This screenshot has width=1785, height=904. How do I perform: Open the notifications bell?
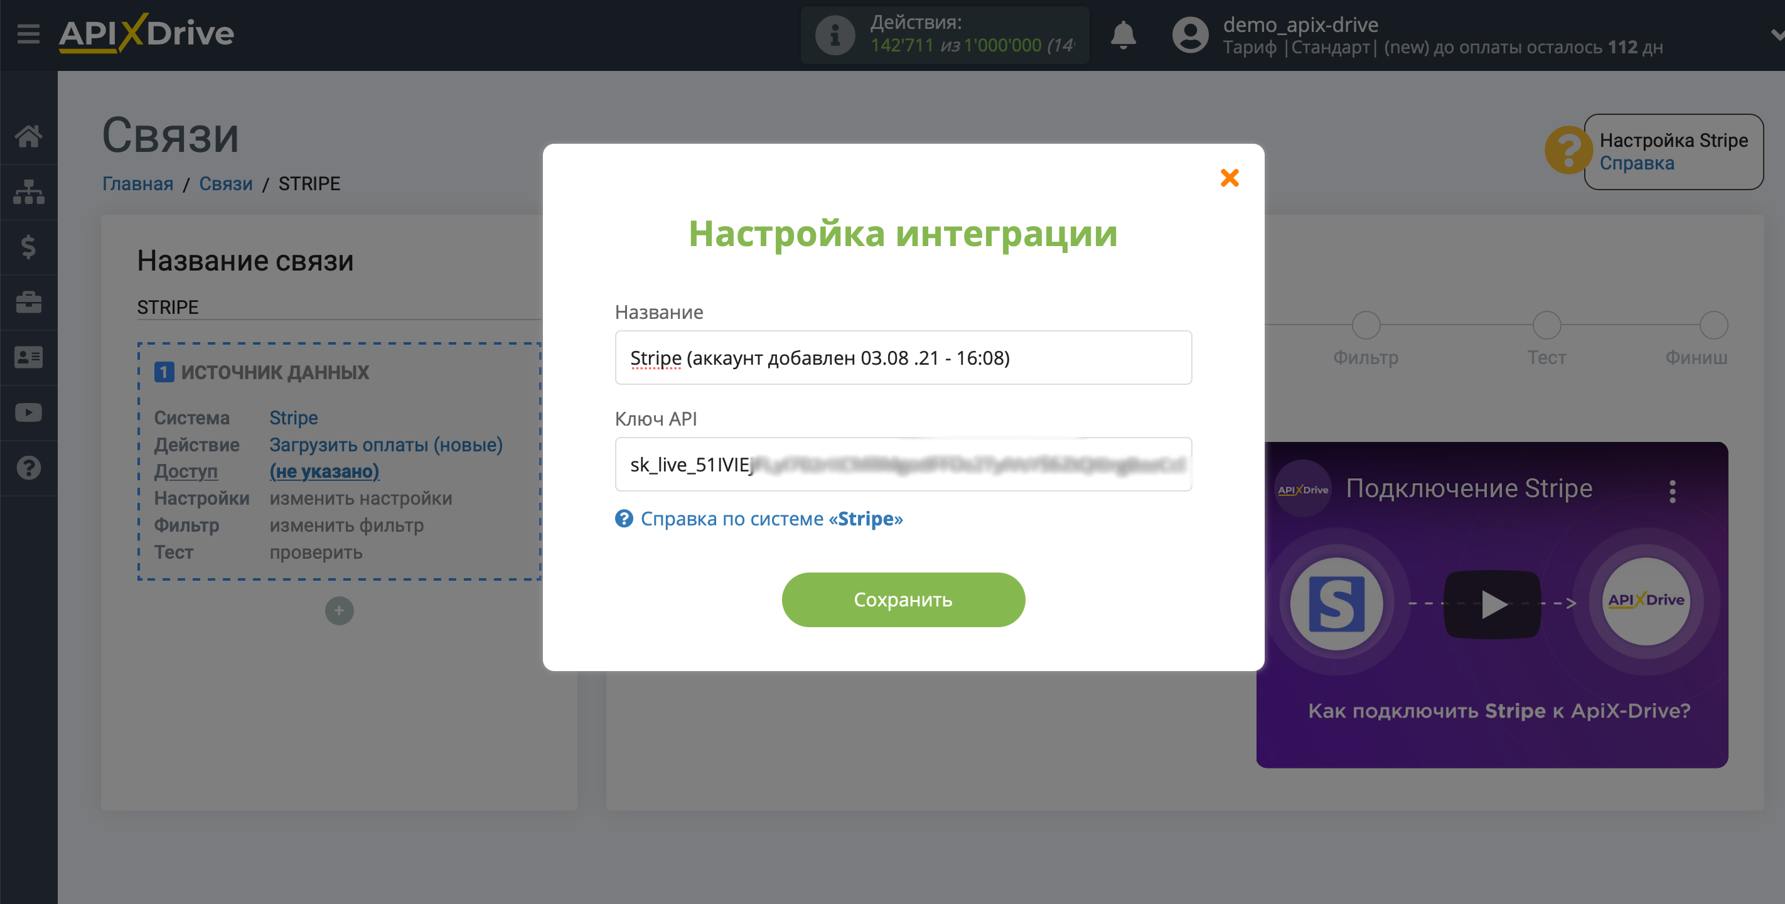(1123, 35)
